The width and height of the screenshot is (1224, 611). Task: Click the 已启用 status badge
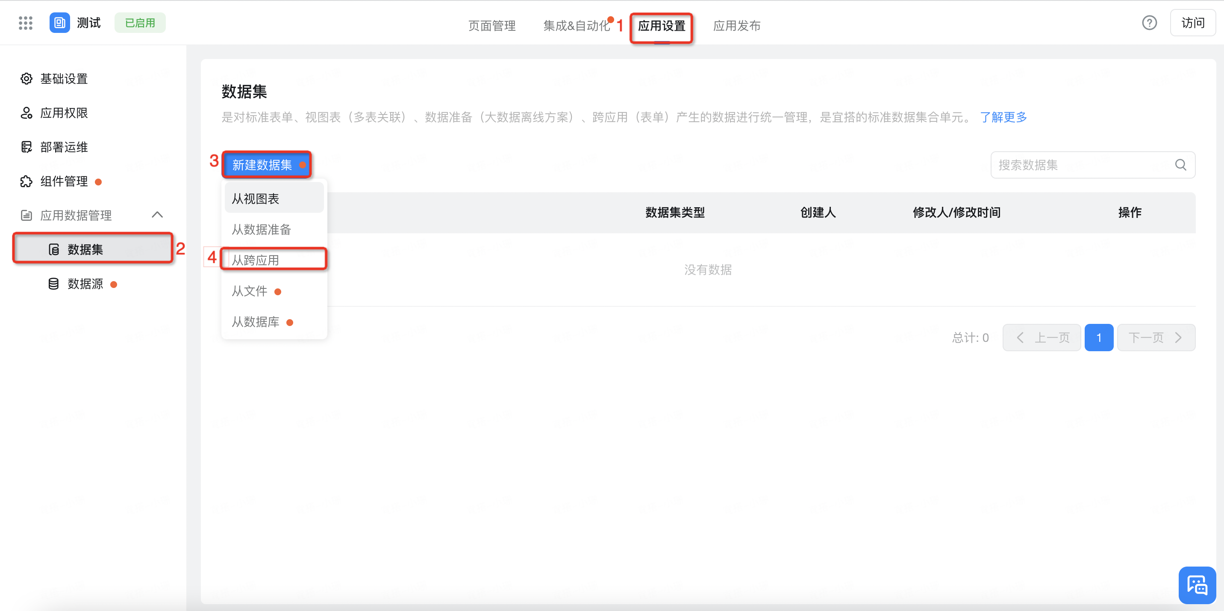pos(140,23)
